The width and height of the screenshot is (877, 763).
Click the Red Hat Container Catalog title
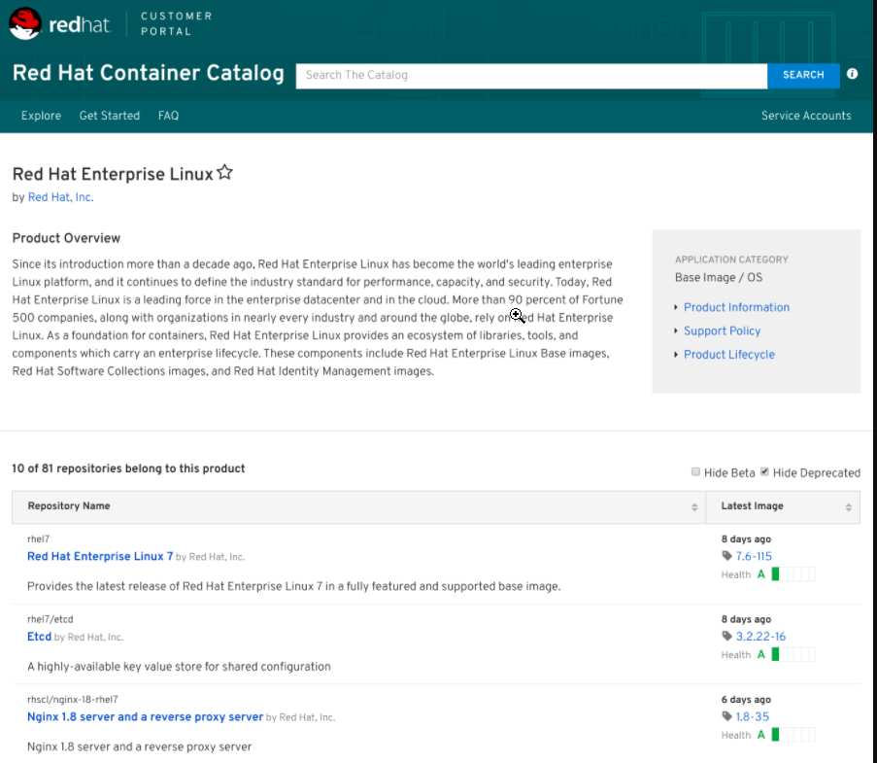click(x=149, y=73)
